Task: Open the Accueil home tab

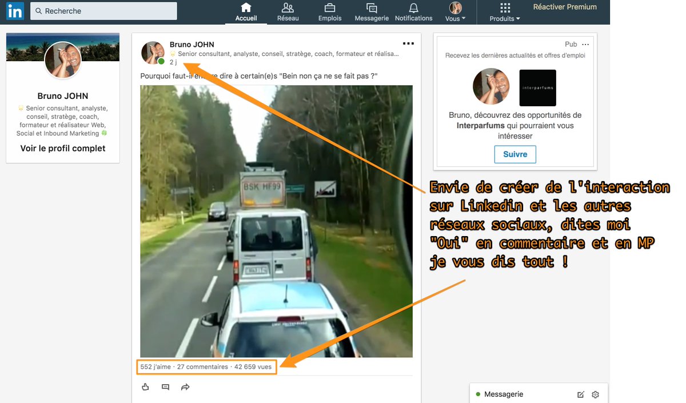Action: (x=246, y=12)
